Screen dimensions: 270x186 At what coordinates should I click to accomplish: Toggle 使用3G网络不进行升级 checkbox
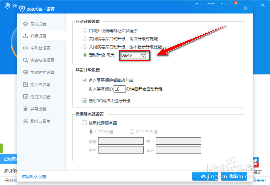click(x=85, y=101)
